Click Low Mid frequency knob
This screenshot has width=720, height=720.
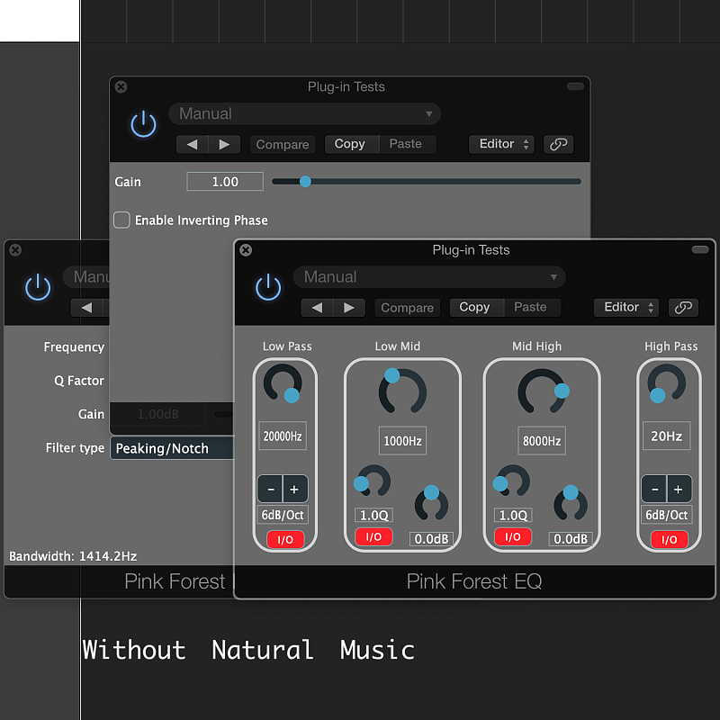point(402,391)
